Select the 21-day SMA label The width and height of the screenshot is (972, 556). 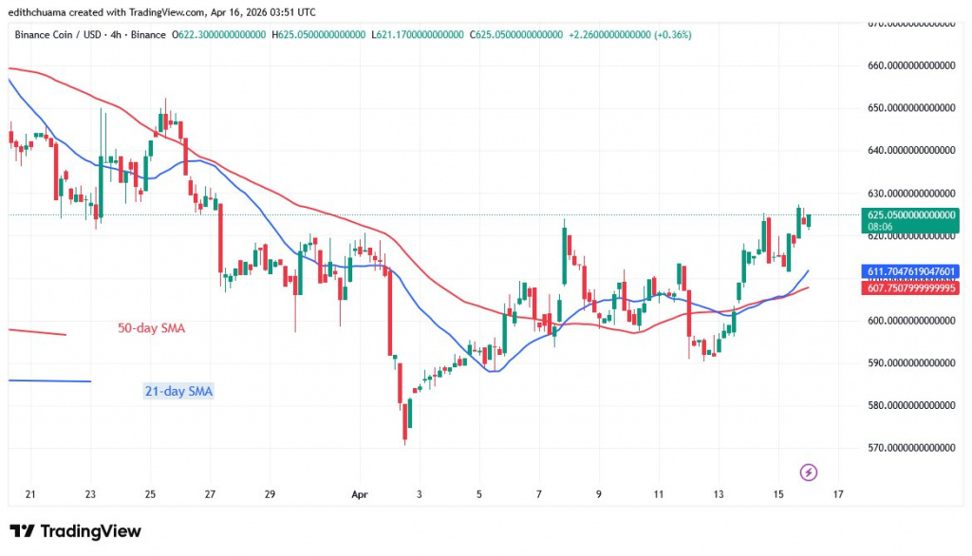tap(178, 390)
